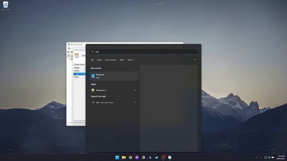
Task: Open the File menu in Task Scheduler
Action: [69, 48]
